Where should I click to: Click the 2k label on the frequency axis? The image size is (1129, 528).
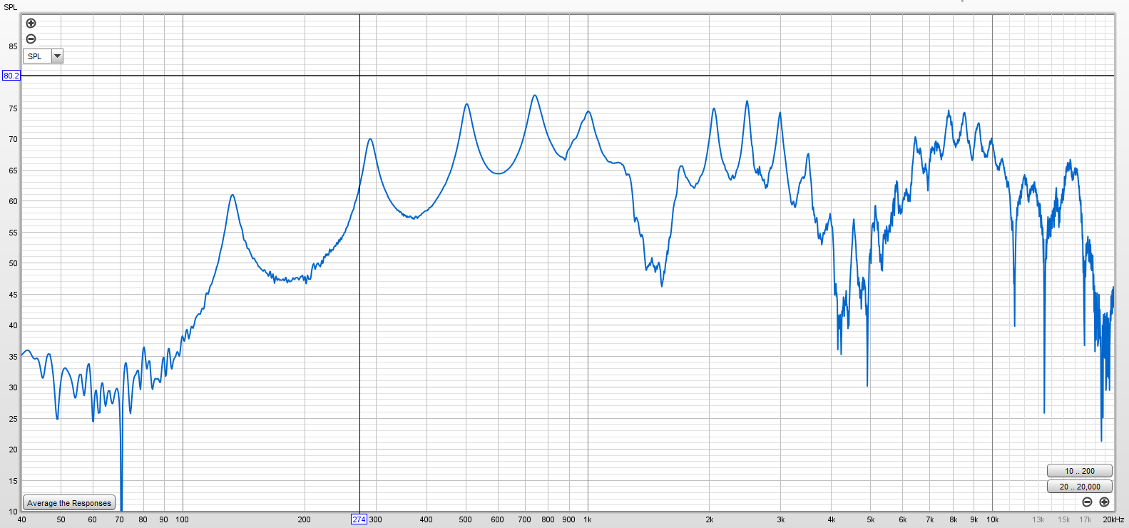point(710,519)
